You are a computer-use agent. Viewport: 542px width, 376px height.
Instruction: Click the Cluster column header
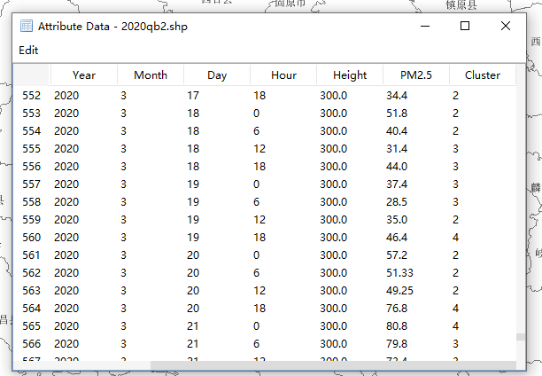point(483,75)
